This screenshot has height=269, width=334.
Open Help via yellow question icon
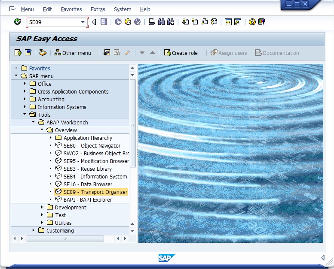(x=252, y=22)
